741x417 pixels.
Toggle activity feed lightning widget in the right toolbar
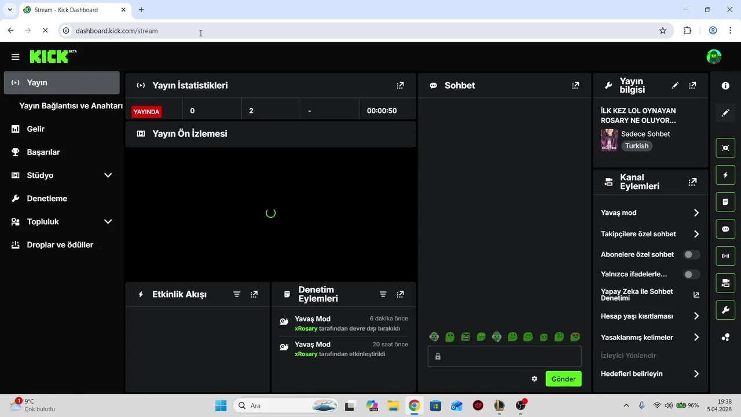click(725, 175)
